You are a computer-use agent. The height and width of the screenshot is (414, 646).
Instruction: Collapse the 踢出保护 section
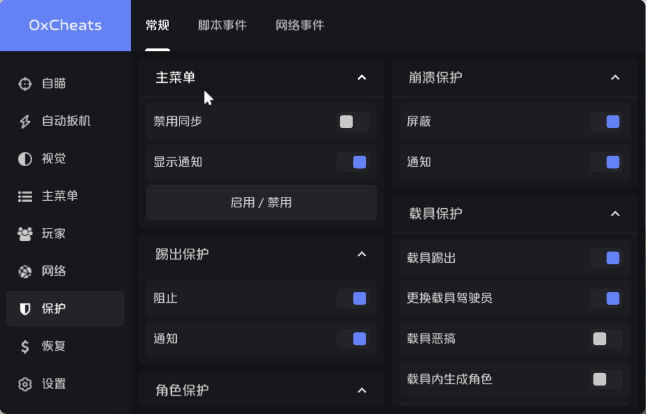pos(362,254)
